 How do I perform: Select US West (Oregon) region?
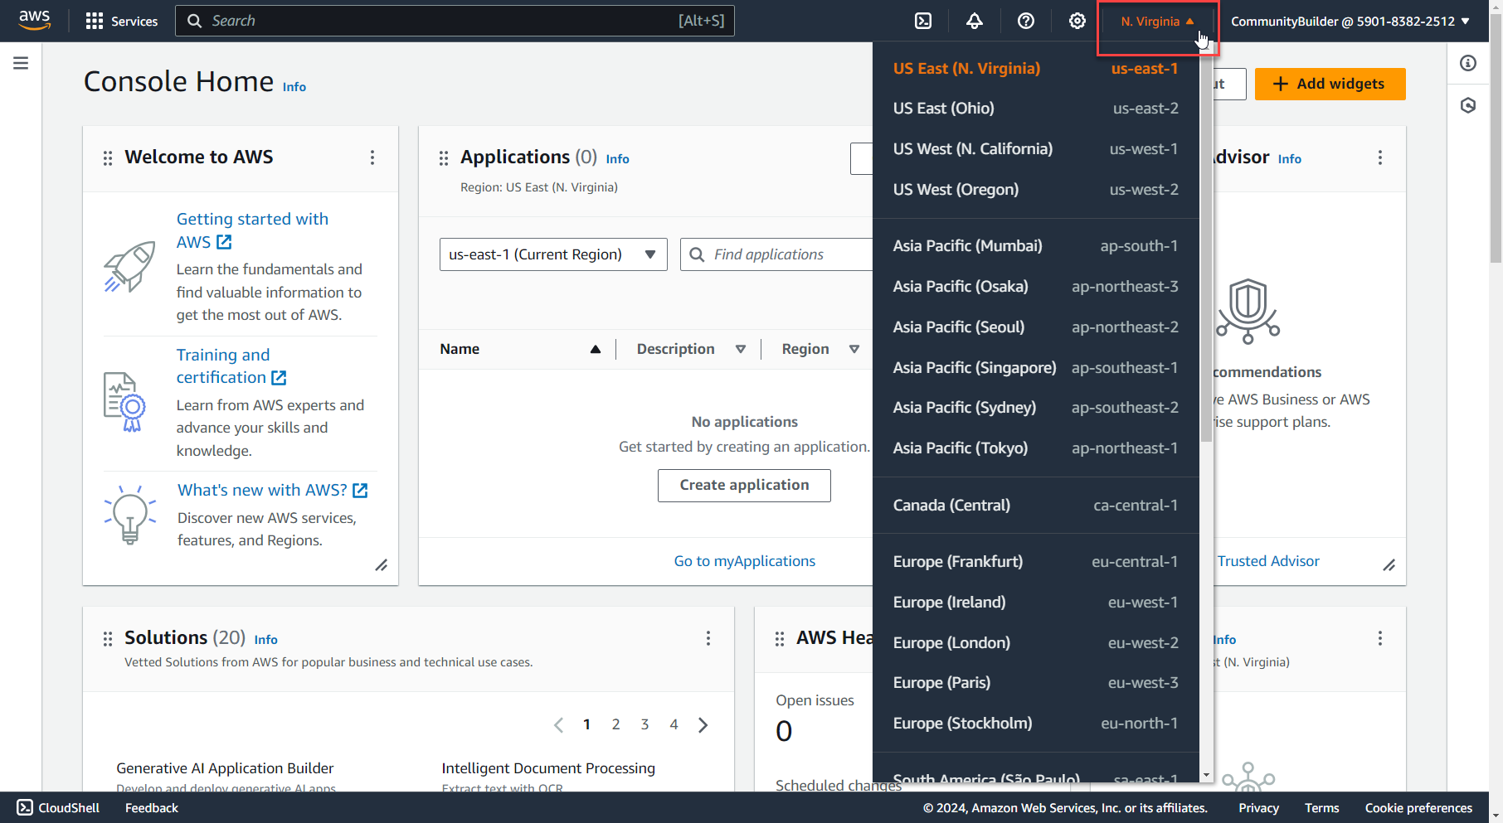[x=1035, y=190]
